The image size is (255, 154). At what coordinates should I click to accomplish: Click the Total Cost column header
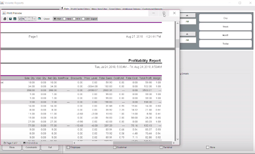(x=132, y=78)
